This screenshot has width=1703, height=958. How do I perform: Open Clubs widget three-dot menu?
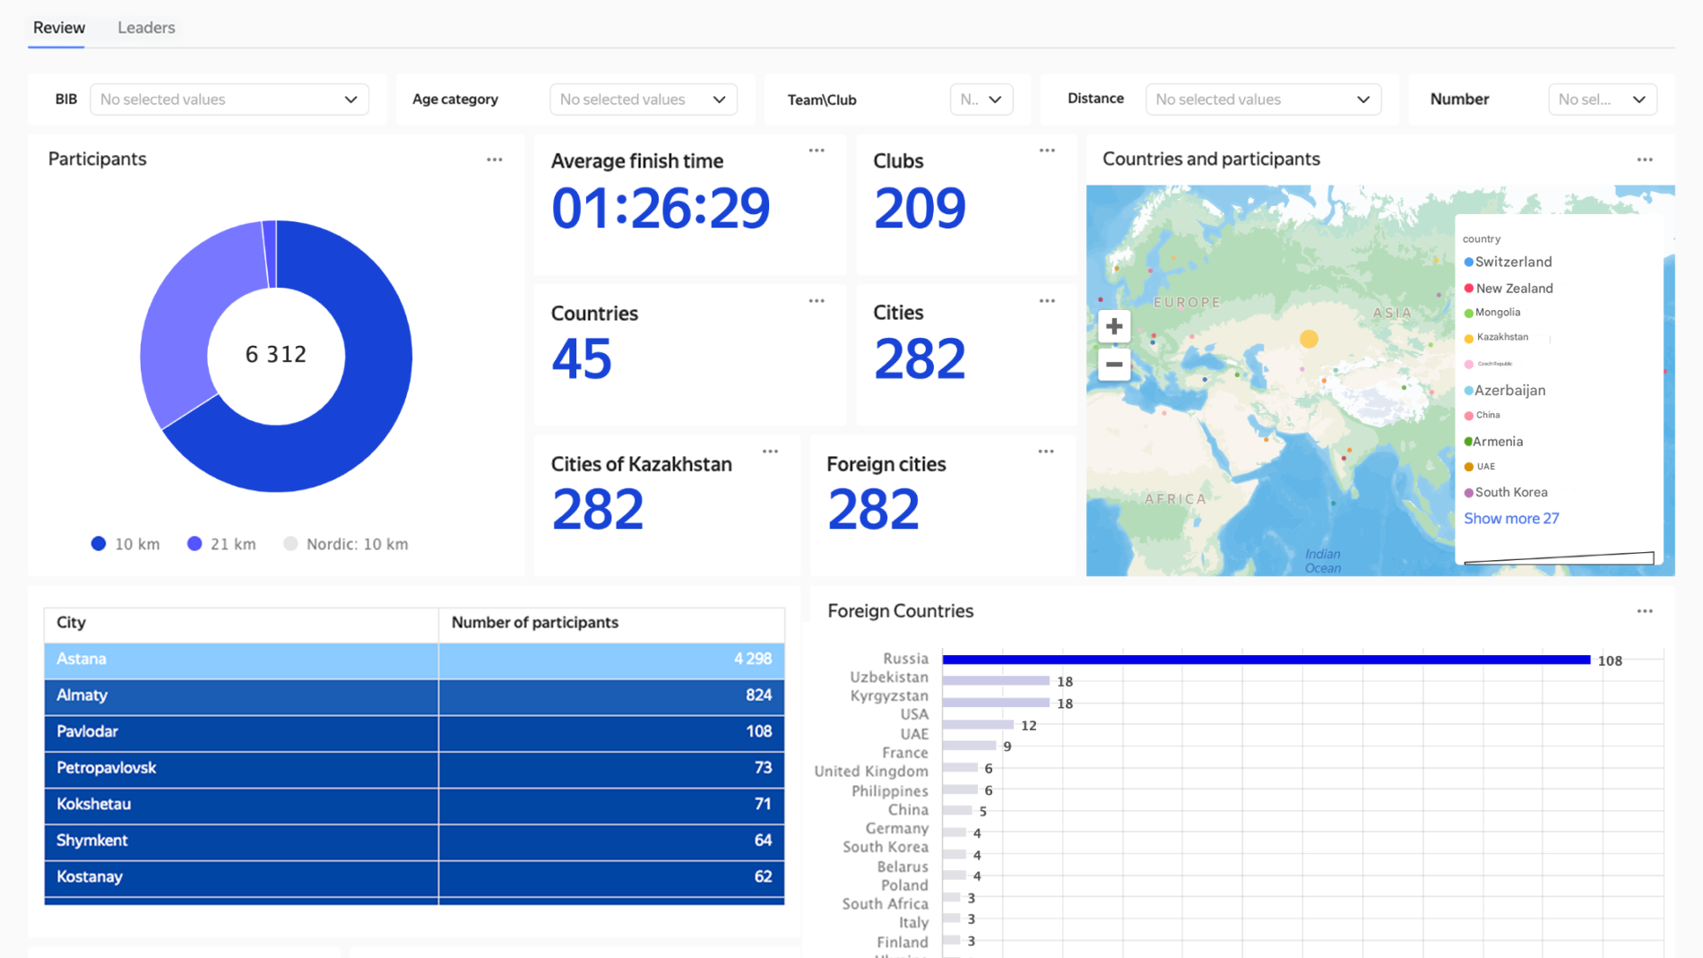pyautogui.click(x=1046, y=151)
